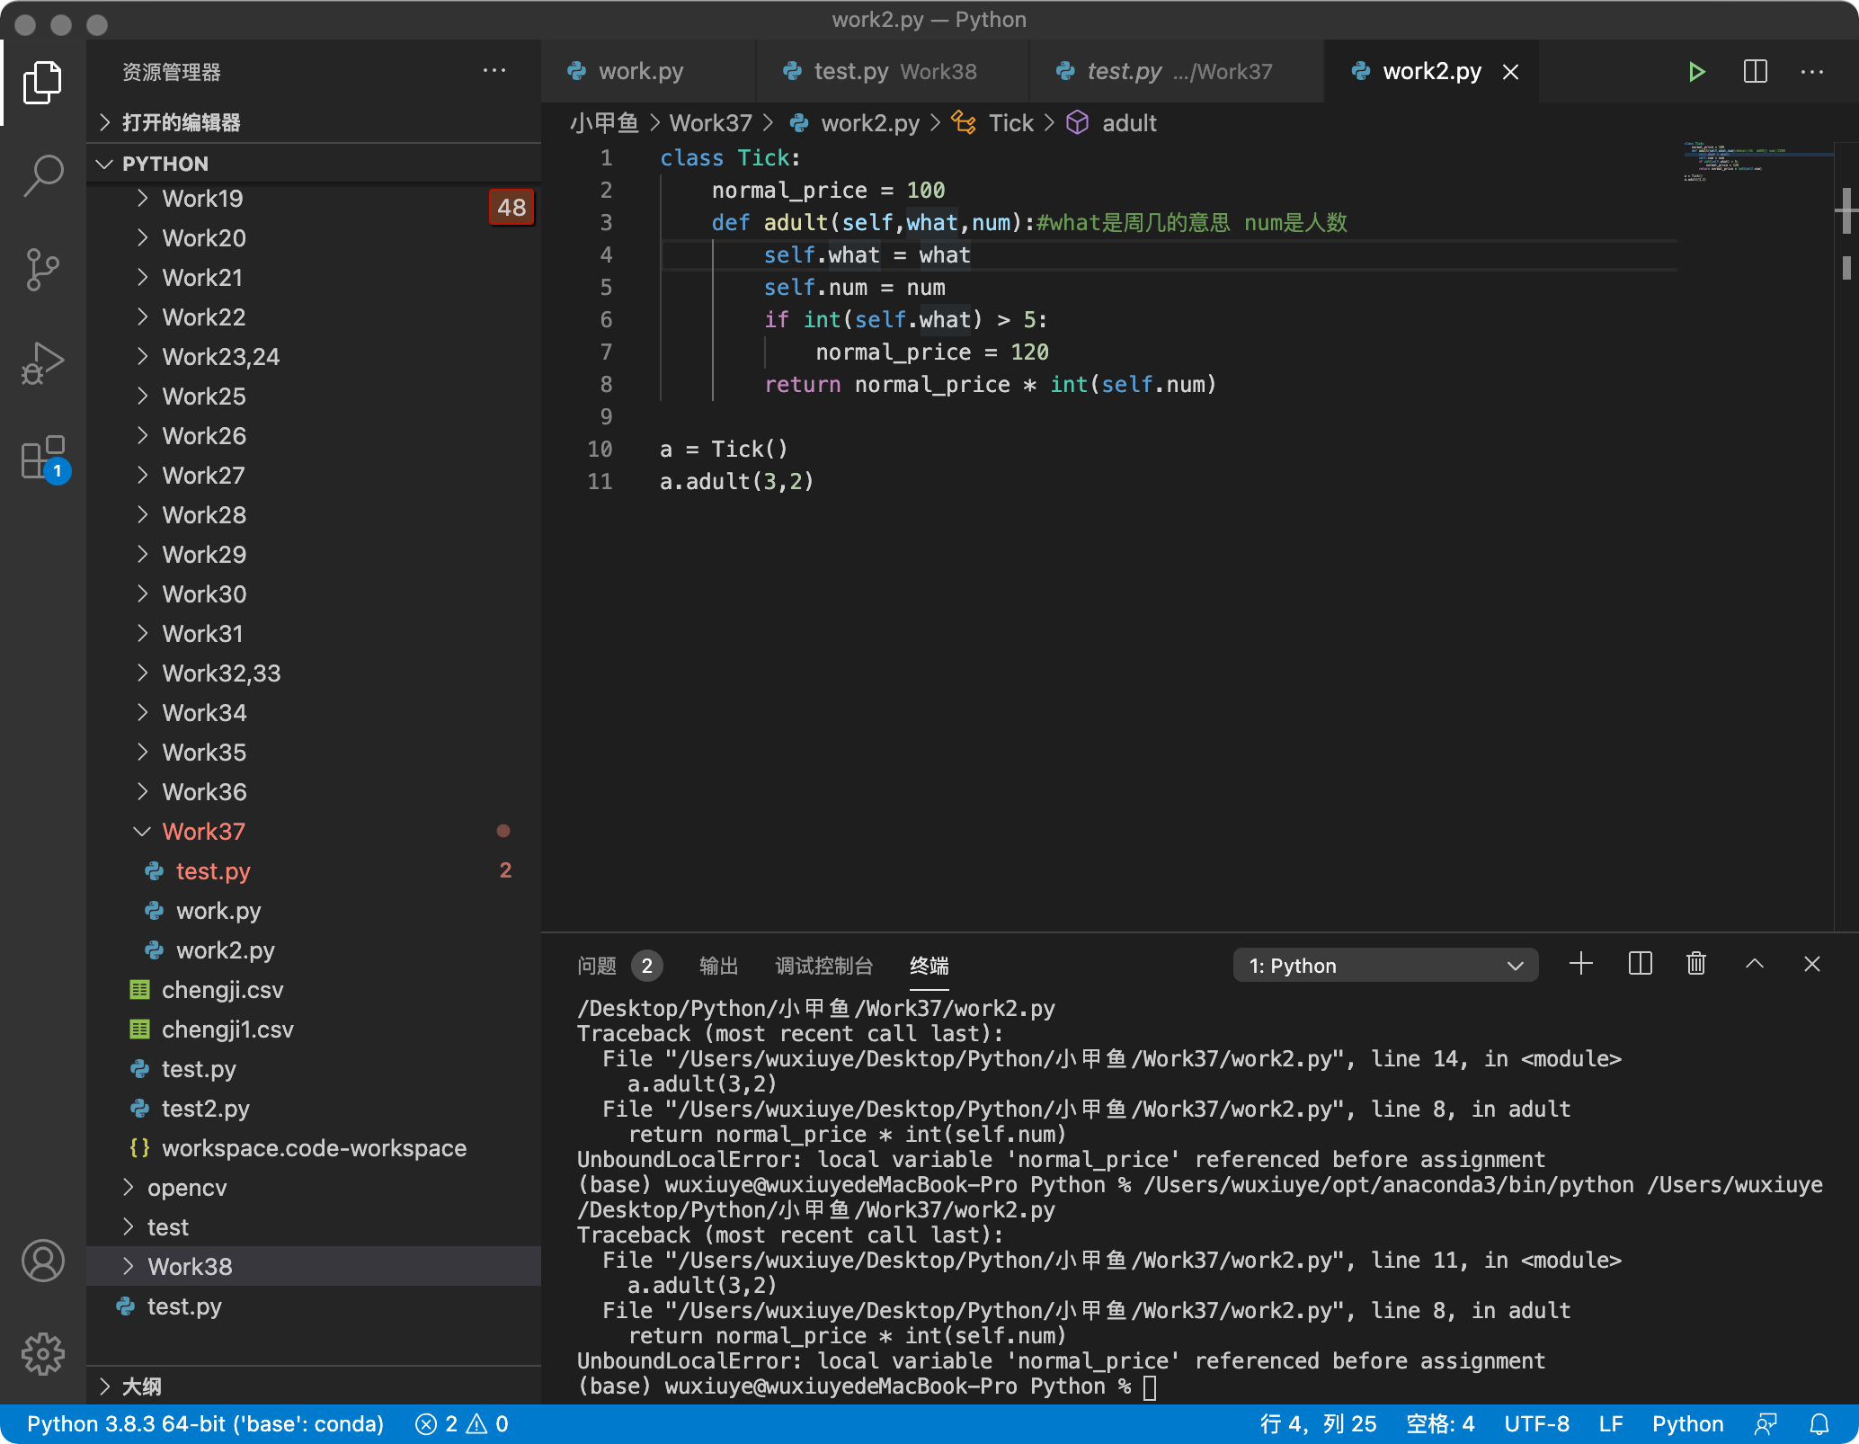Open the 输出 output tab

coord(718,966)
